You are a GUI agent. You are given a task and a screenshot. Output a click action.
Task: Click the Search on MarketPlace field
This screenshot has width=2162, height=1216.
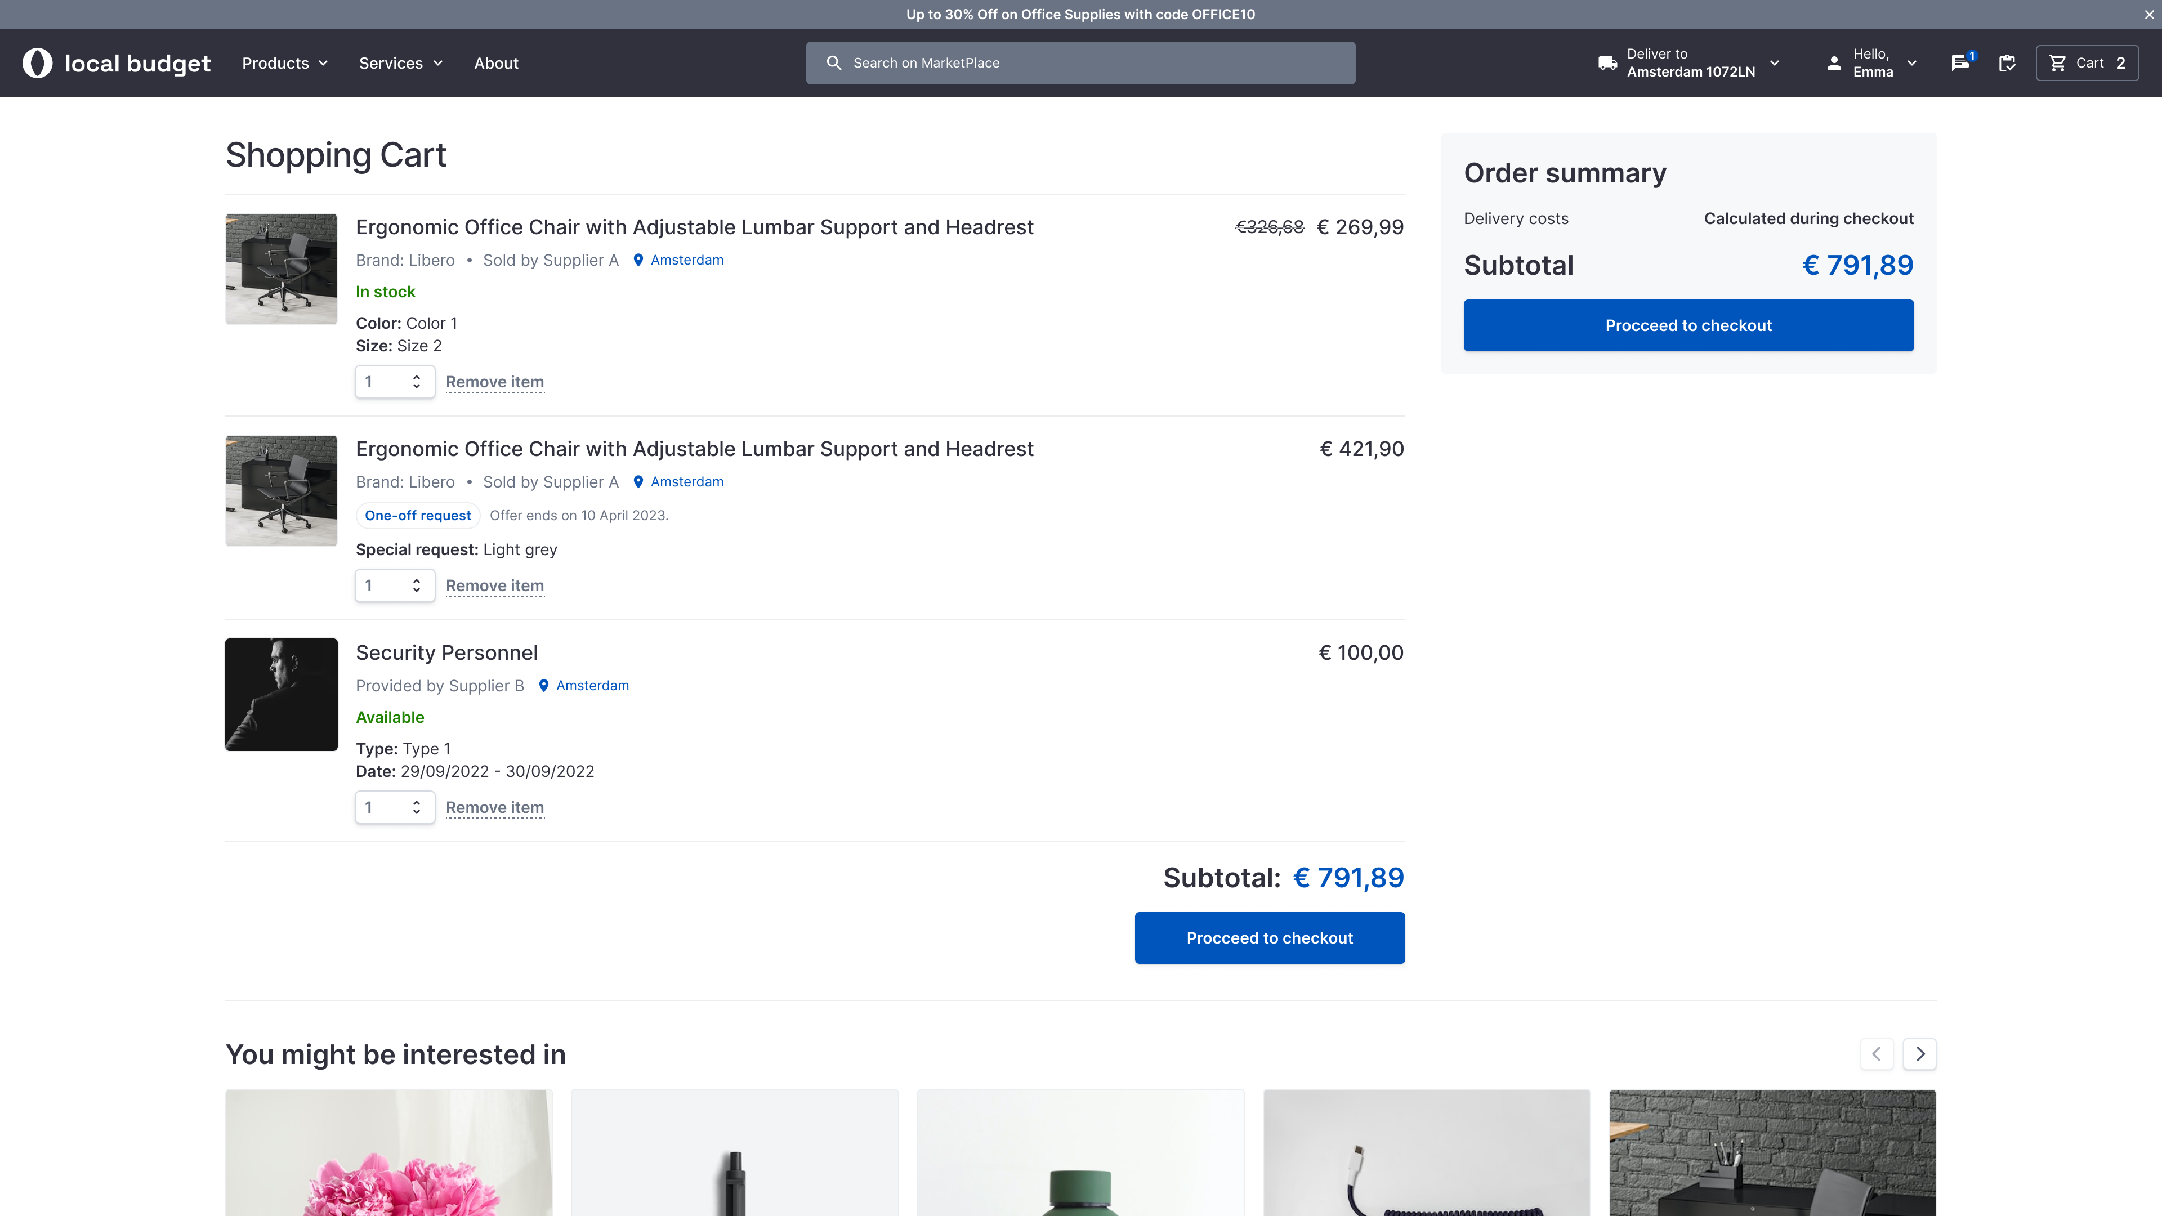click(1080, 63)
